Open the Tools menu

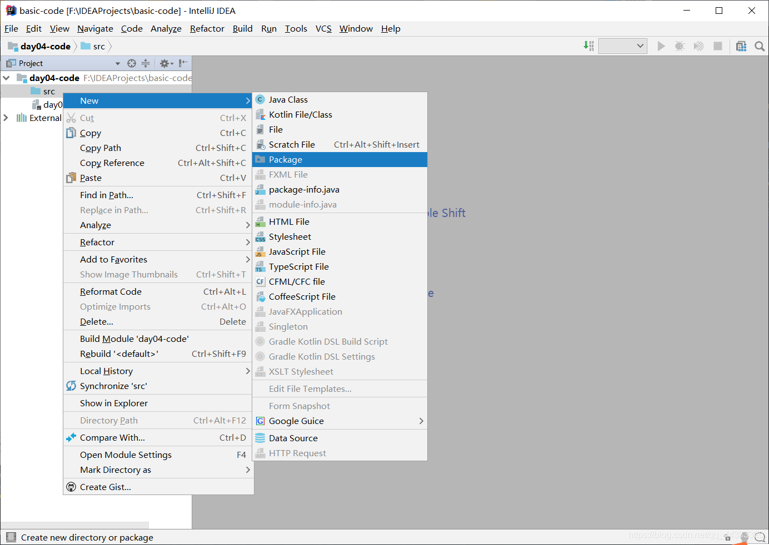click(x=296, y=29)
